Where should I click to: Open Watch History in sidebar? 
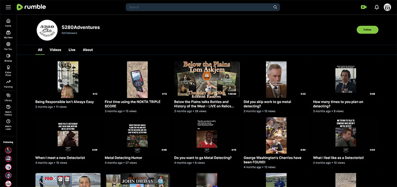coord(8,110)
